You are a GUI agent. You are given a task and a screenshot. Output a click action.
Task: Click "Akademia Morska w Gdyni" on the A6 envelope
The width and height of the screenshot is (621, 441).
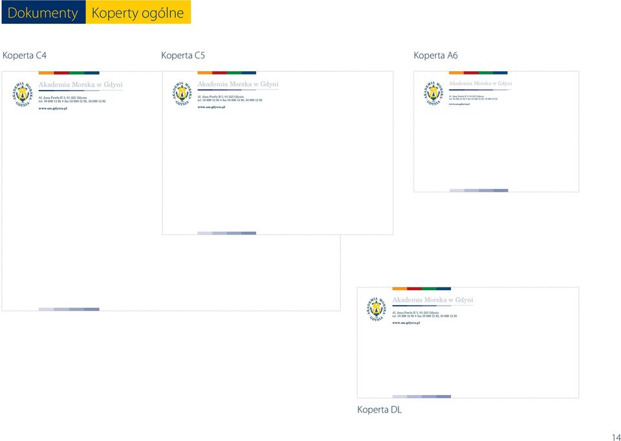coord(481,84)
